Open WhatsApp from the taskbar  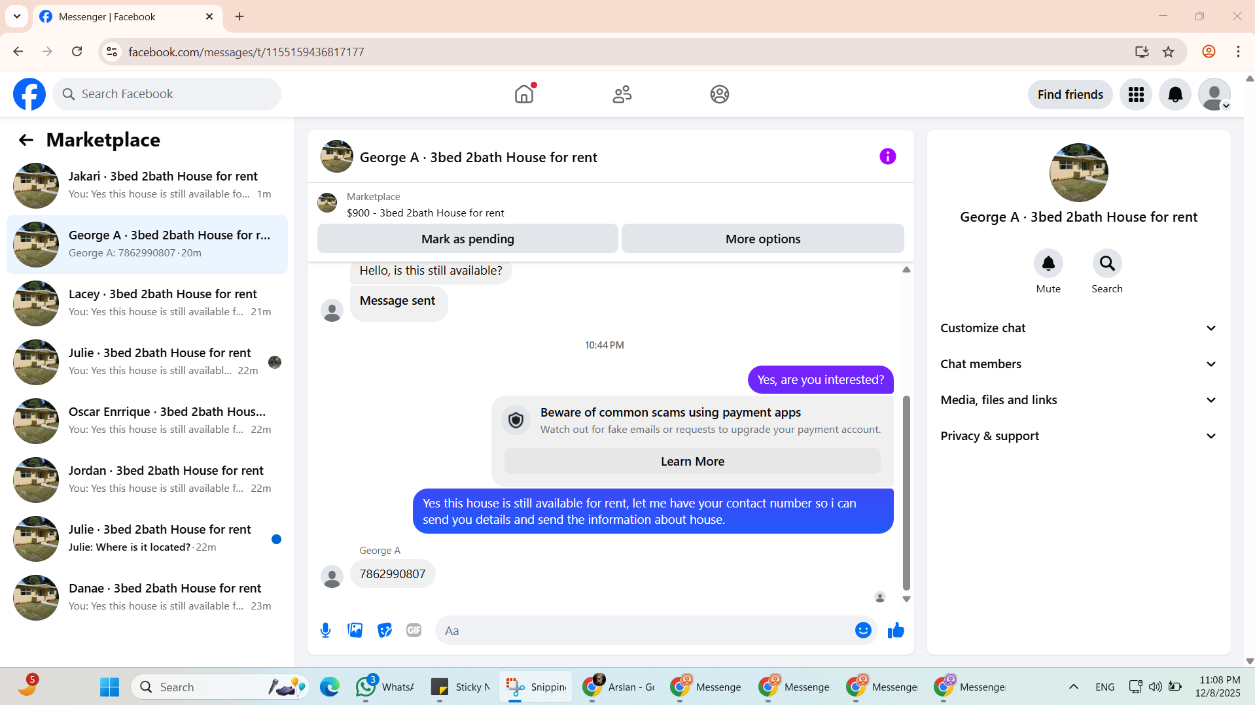click(x=385, y=687)
